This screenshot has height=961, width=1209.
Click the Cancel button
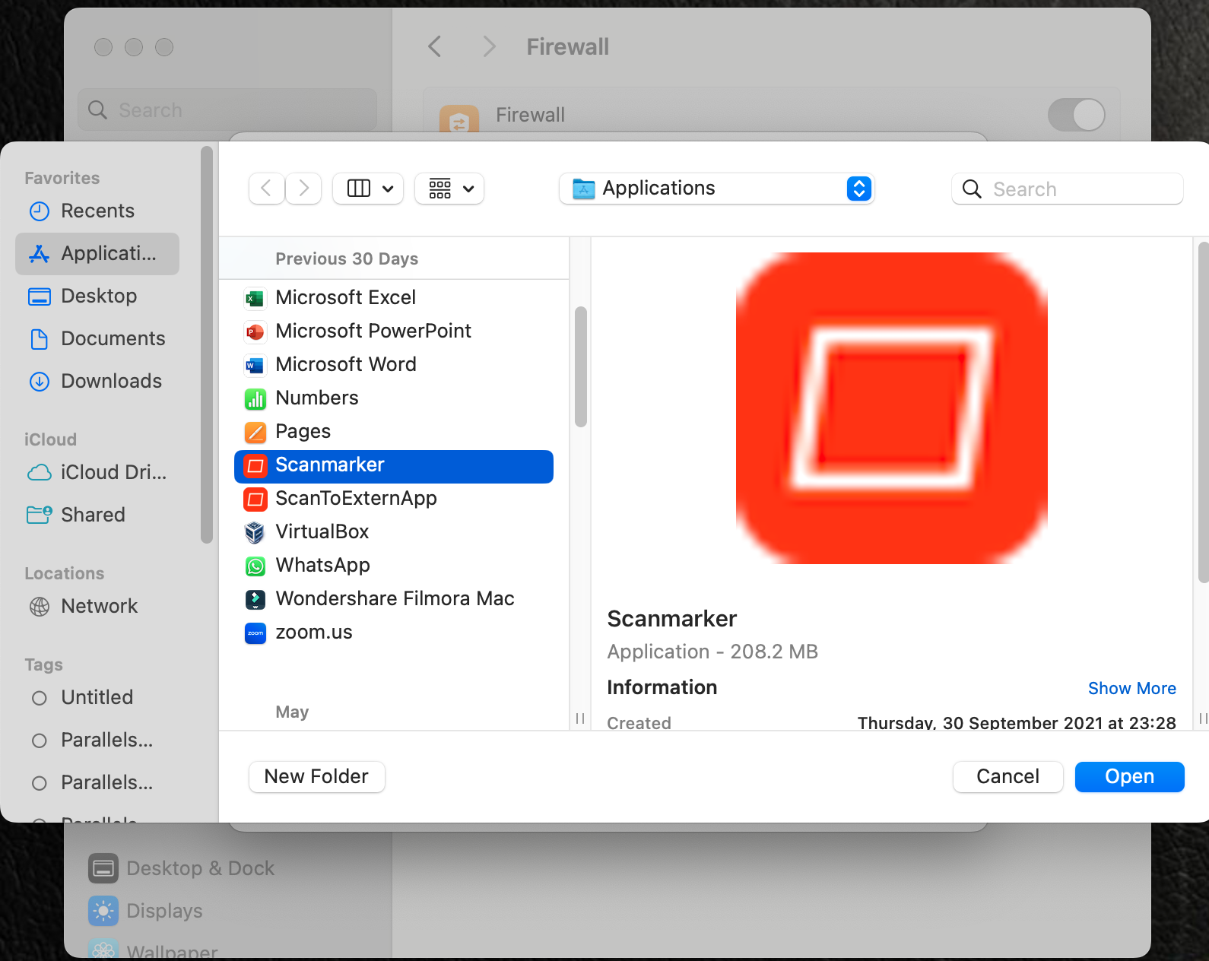pos(1008,777)
